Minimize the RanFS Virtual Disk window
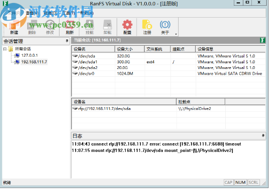 239,2
